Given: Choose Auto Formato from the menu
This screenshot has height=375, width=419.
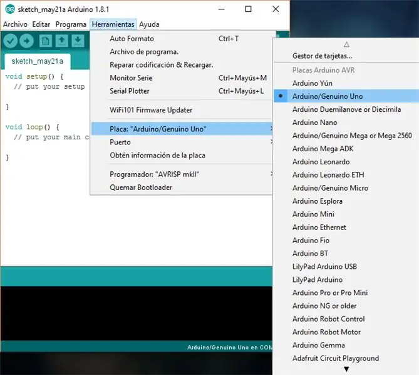Looking at the screenshot, I should (182, 39).
